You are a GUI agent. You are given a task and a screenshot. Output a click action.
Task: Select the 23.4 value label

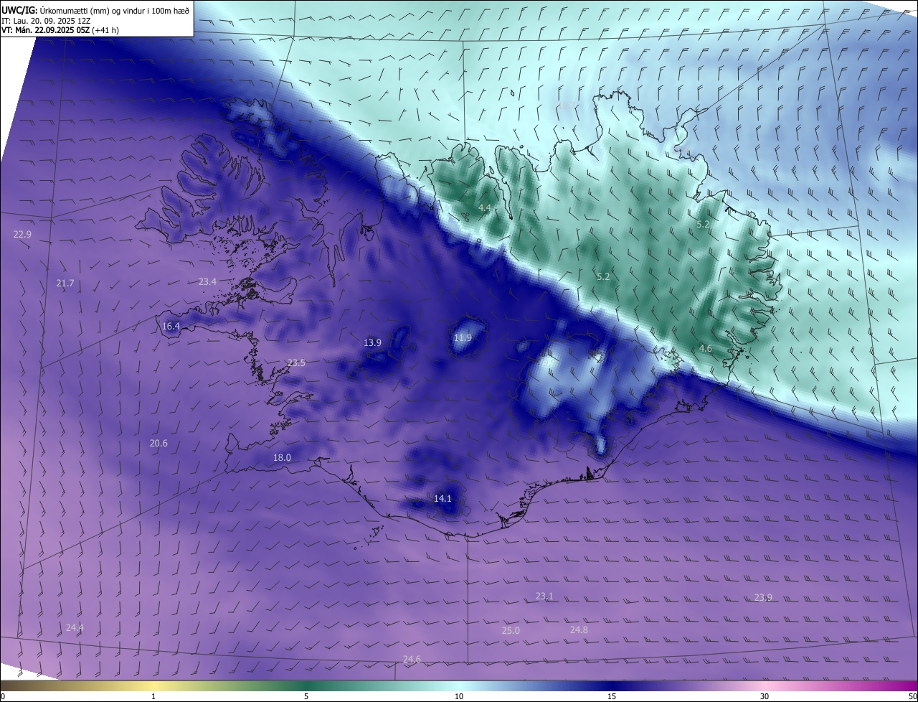tap(207, 282)
